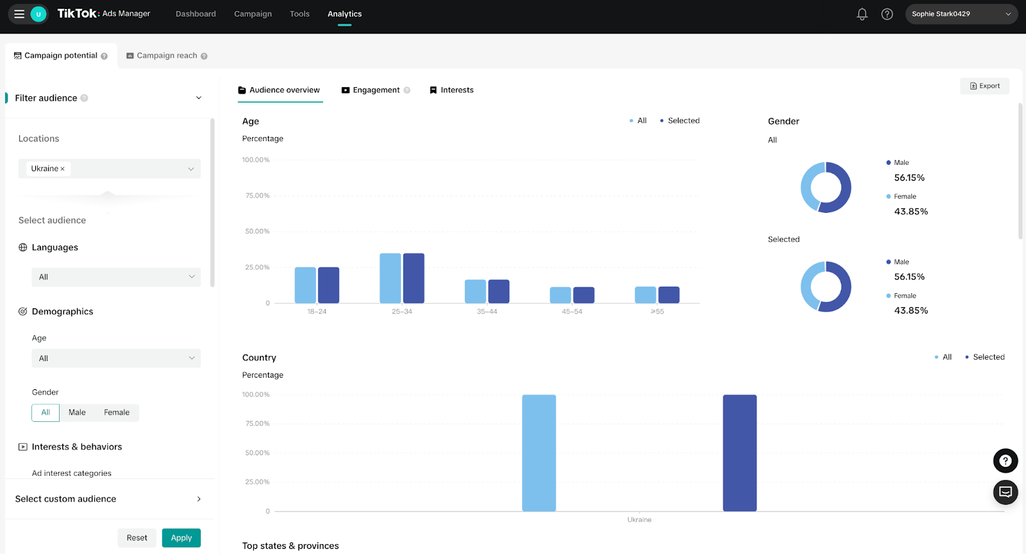Open the notifications bell
The height and width of the screenshot is (554, 1026).
pos(862,14)
